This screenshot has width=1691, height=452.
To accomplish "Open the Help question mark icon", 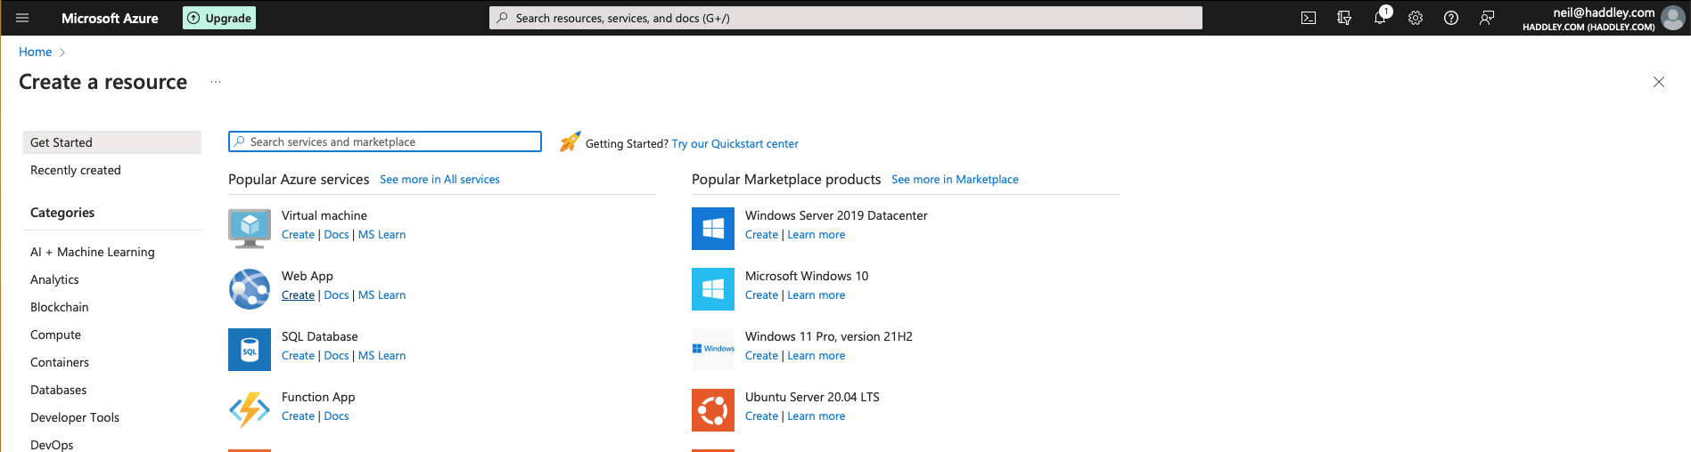I will [x=1451, y=18].
